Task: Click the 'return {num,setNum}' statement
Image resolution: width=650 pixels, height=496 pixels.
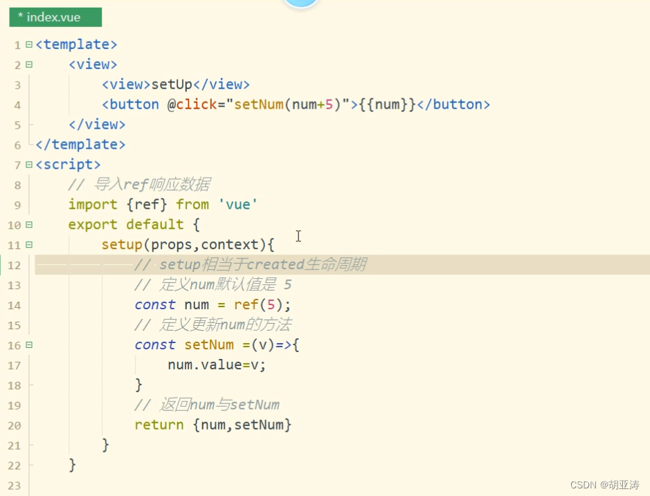Action: coord(213,425)
